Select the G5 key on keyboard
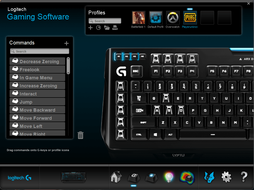This screenshot has height=190, width=254. (x=121, y=134)
